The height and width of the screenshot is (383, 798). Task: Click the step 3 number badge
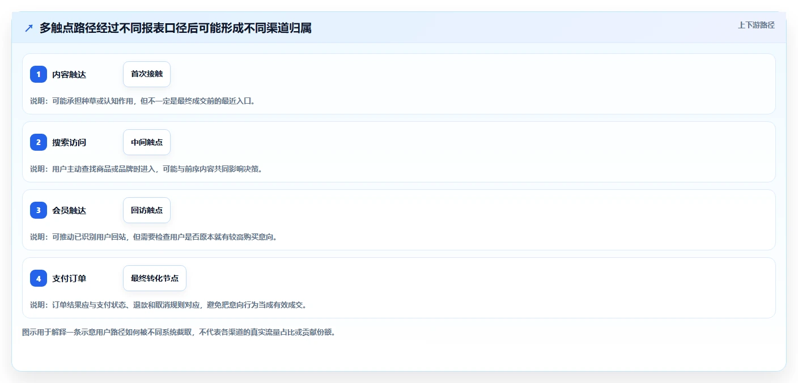[39, 210]
